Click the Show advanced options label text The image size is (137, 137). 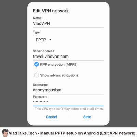pyautogui.click(x=59, y=75)
